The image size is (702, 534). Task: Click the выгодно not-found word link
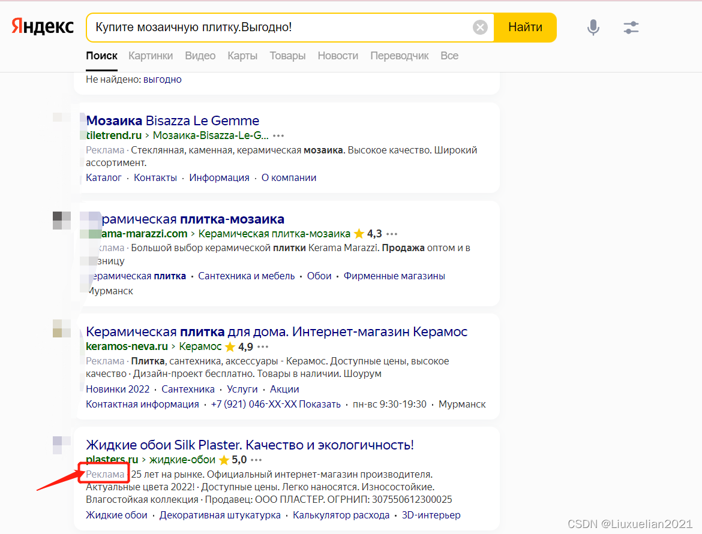[163, 80]
